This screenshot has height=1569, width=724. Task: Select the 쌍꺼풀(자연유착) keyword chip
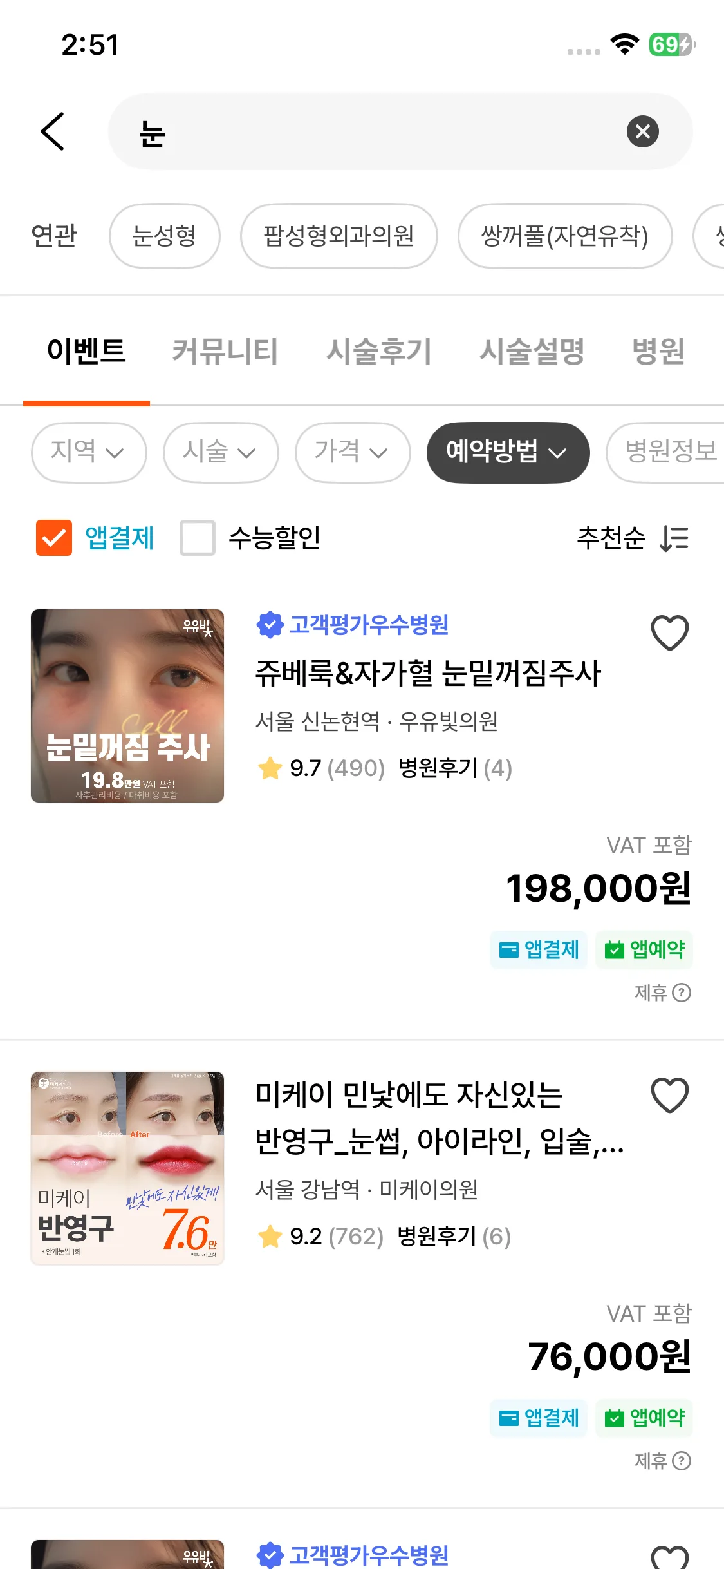[565, 236]
